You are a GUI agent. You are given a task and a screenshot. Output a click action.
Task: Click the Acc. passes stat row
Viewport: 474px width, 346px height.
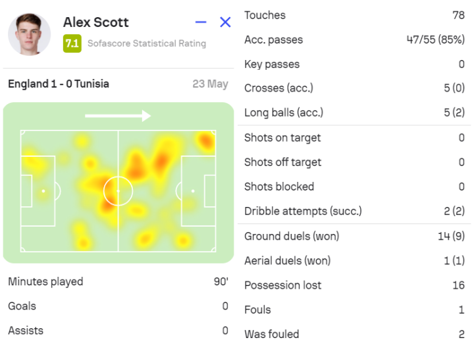pos(354,40)
